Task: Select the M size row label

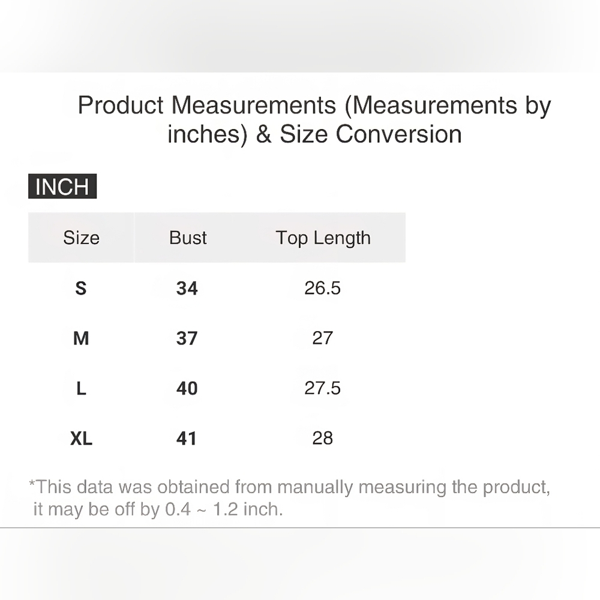Action: coord(81,338)
